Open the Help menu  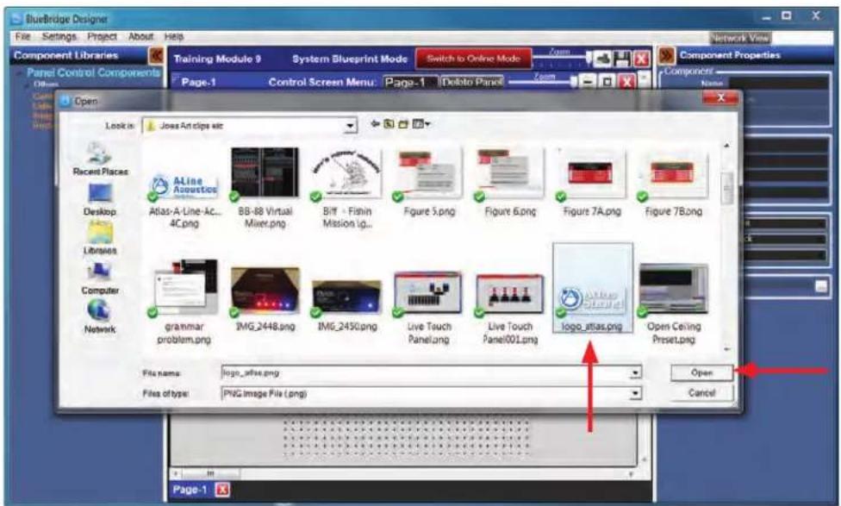[x=174, y=36]
